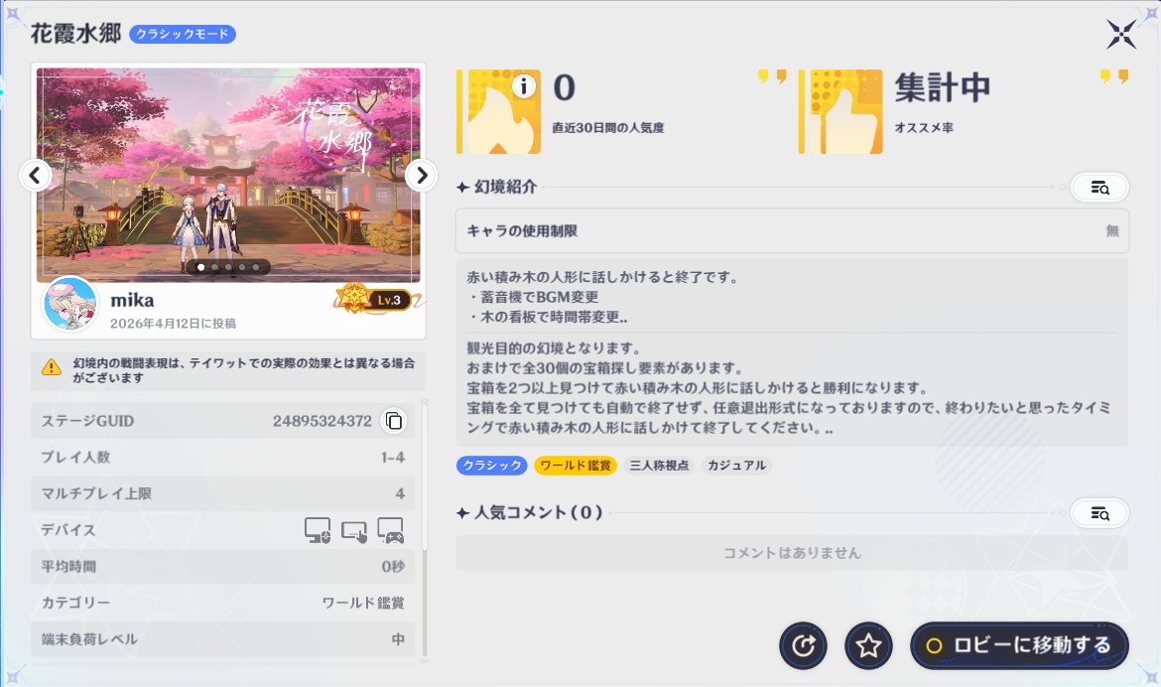The image size is (1161, 687).
Task: Click the share icon button
Action: tap(804, 646)
